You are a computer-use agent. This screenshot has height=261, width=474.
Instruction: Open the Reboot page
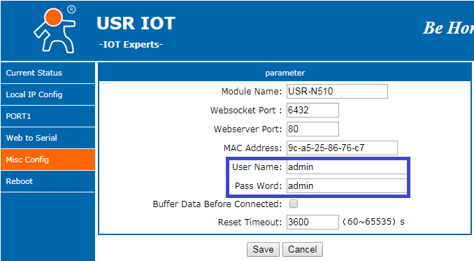48,181
